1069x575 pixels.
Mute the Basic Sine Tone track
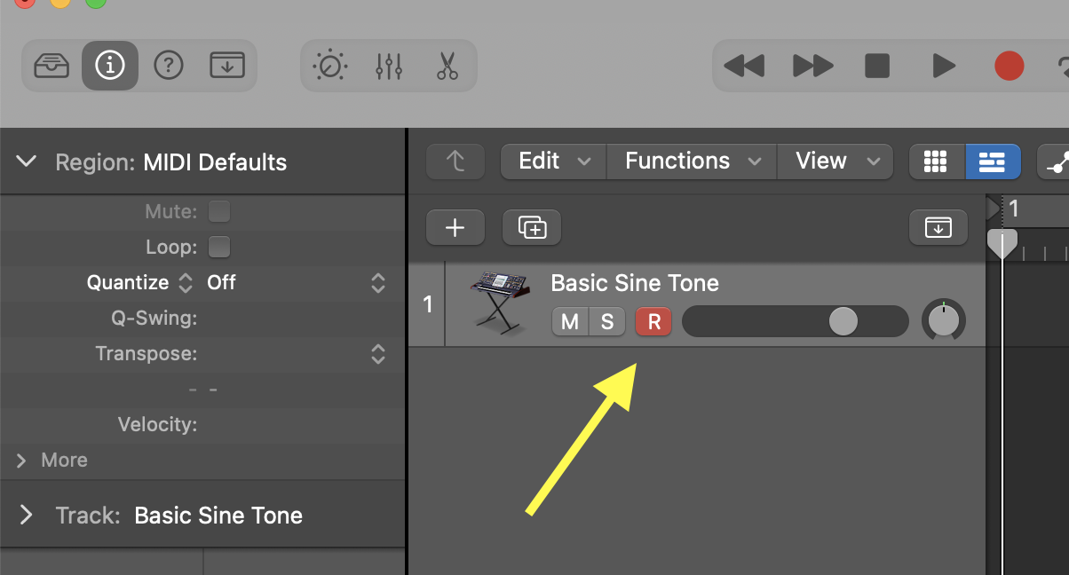(570, 321)
